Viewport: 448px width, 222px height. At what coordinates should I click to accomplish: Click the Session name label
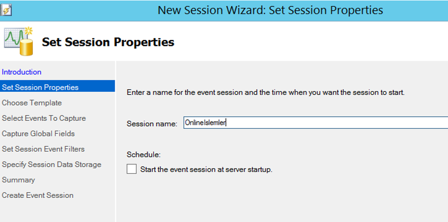152,124
